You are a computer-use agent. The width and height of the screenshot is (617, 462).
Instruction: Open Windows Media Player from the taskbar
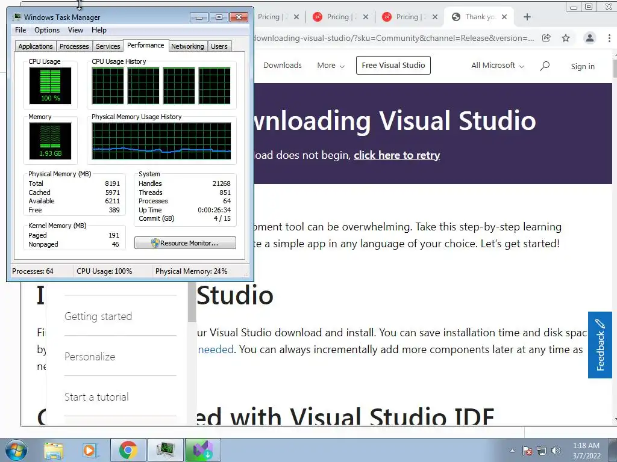point(89,450)
